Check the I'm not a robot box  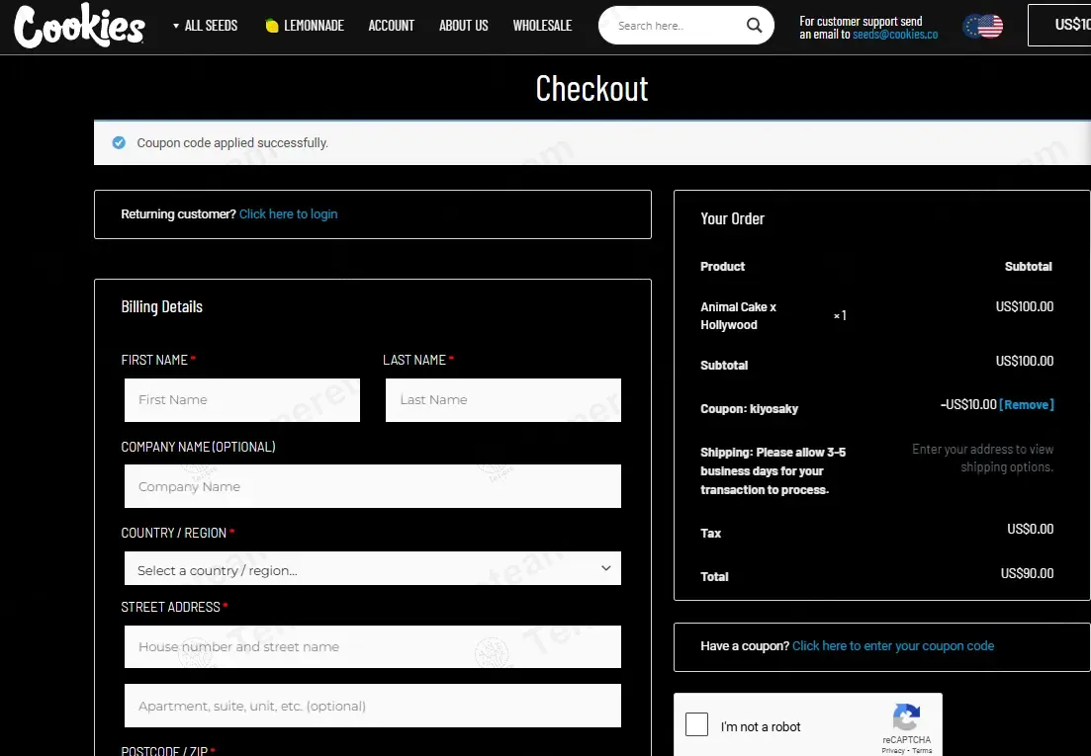(x=696, y=724)
